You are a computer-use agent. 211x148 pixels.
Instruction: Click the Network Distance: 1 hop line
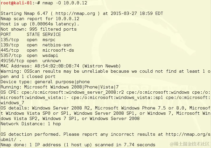[x=31, y=124]
